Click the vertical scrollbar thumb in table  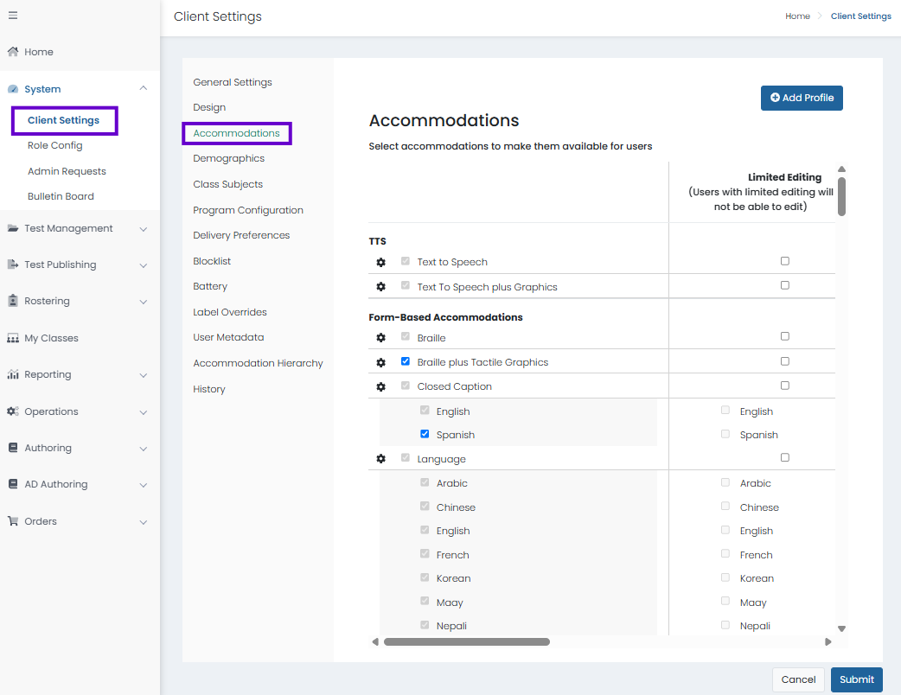click(841, 196)
